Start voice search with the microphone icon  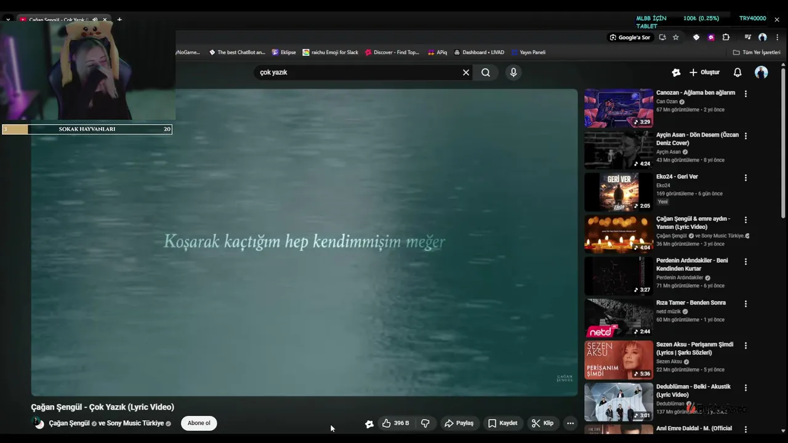pos(513,73)
